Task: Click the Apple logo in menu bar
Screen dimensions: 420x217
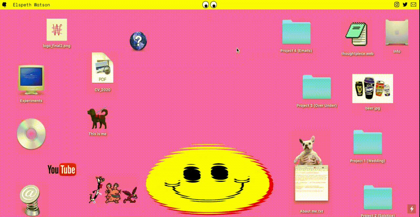Action: [x=4, y=4]
